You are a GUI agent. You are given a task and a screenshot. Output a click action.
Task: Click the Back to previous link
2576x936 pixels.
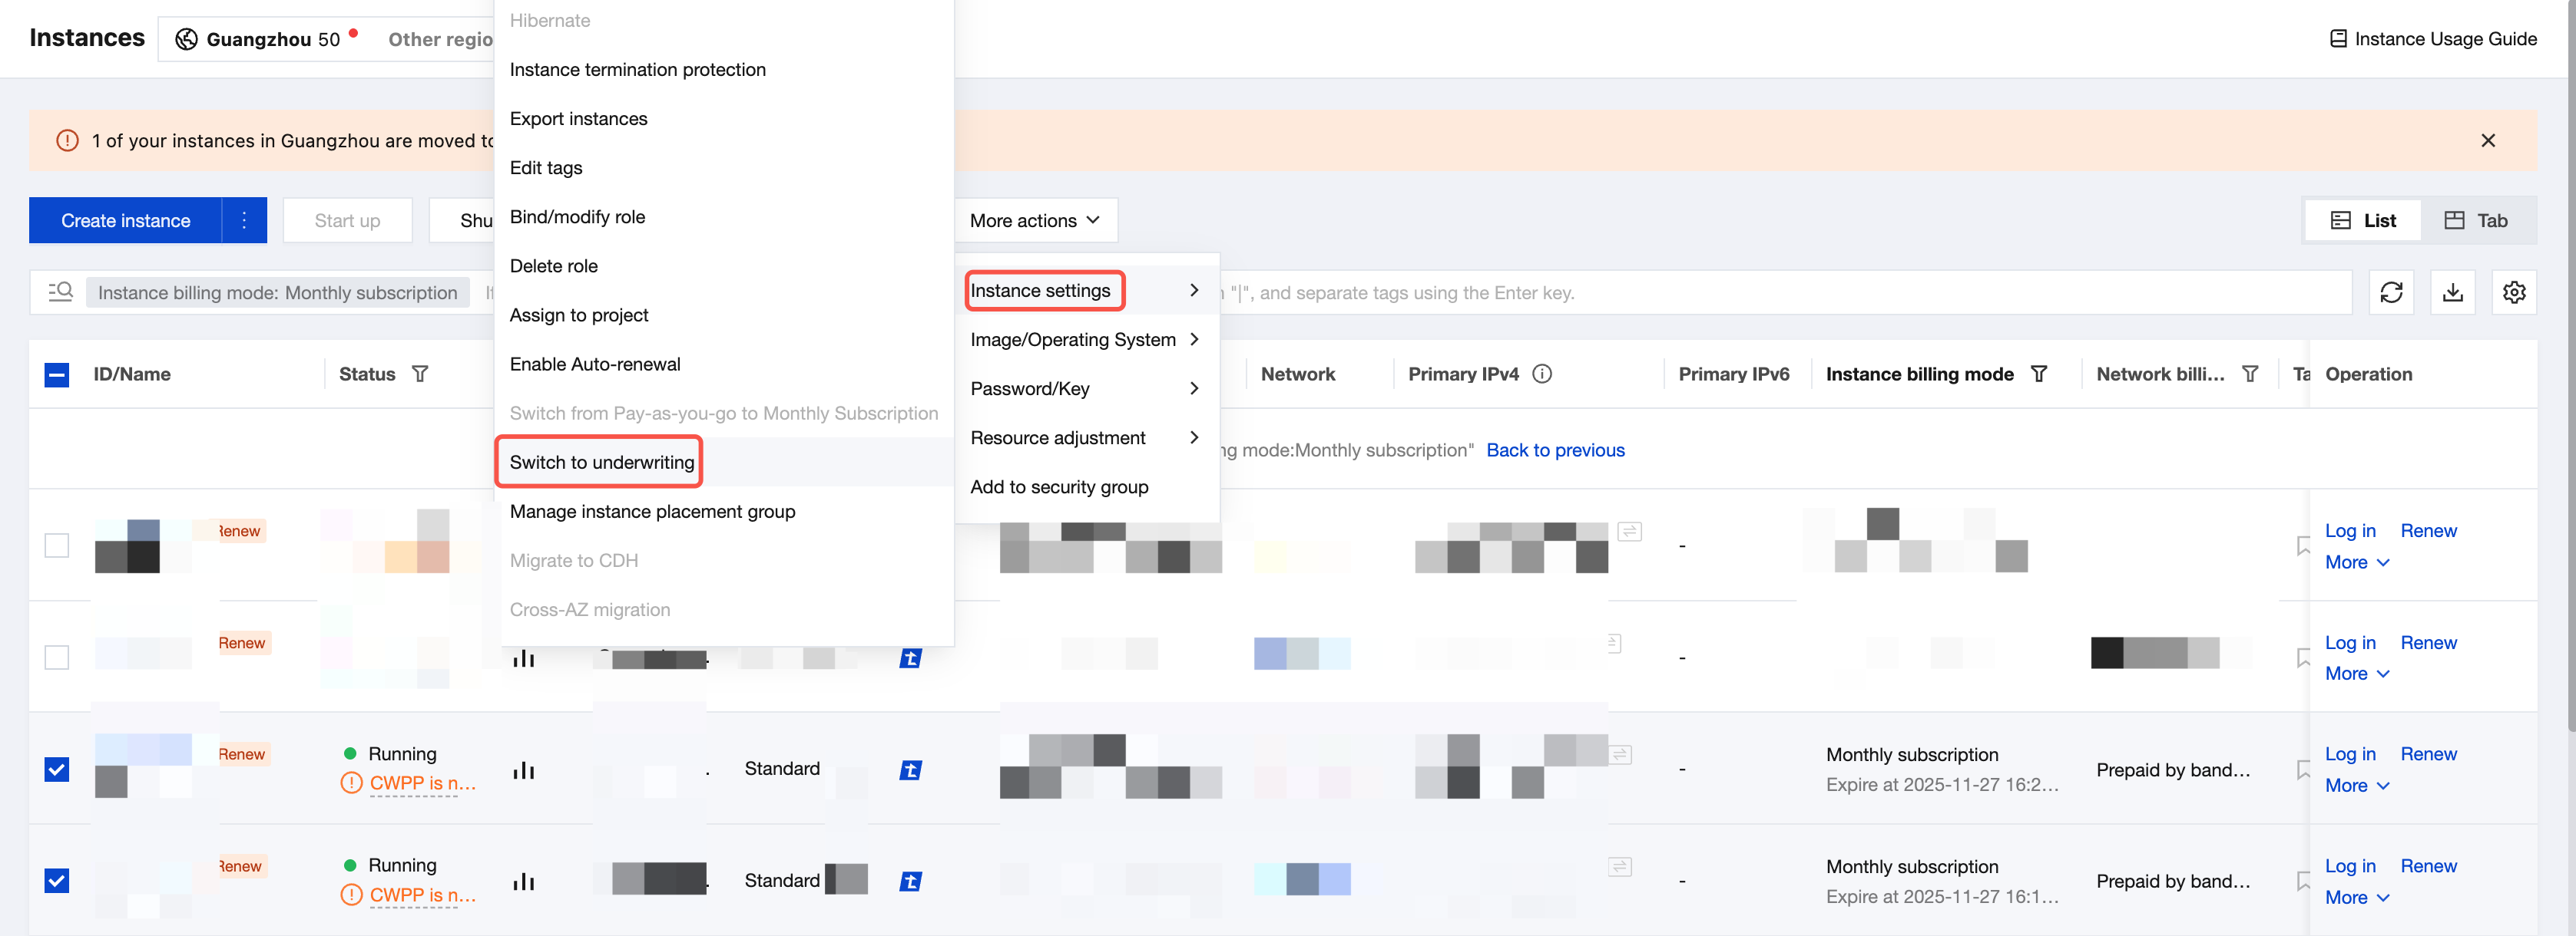click(x=1555, y=450)
